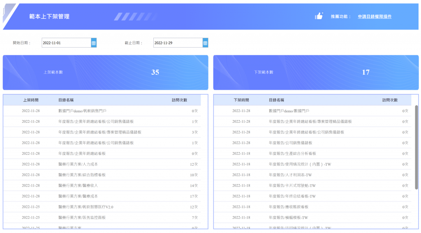Click the right table vertical scrollbar
Image resolution: width=421 pixels, height=233 pixels.
tap(416, 147)
